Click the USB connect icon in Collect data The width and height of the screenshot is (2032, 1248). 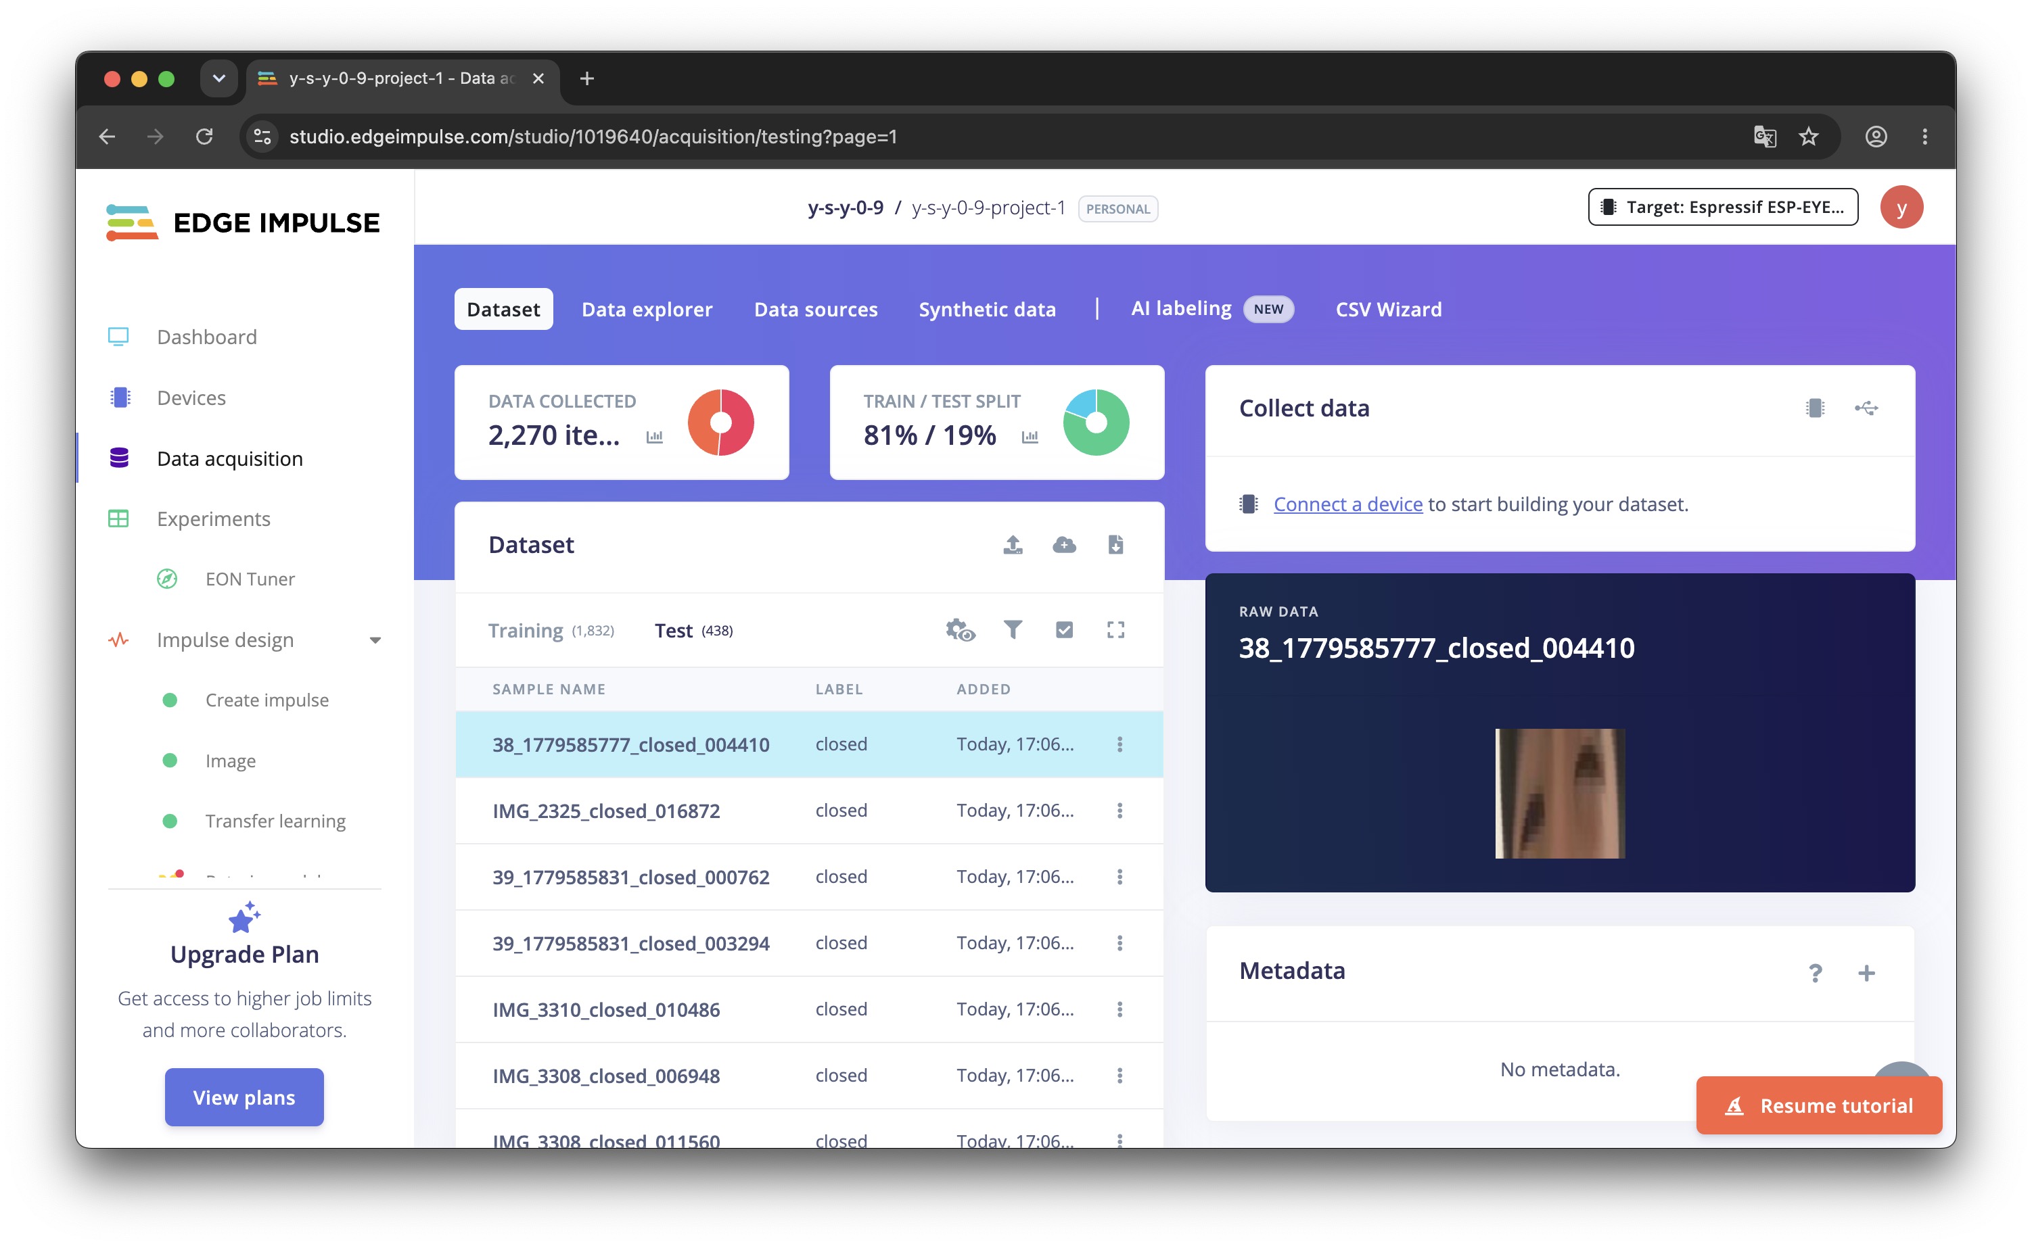tap(1865, 408)
